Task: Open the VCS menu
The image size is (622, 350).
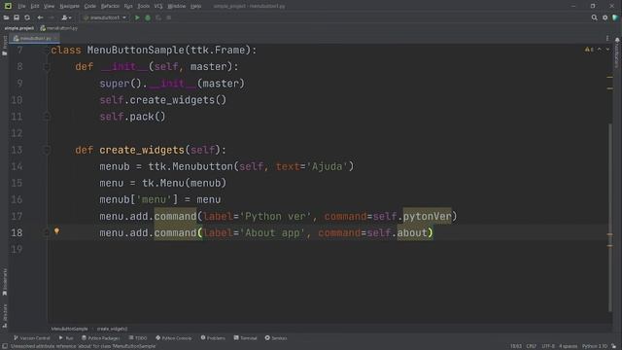Action: (x=158, y=6)
